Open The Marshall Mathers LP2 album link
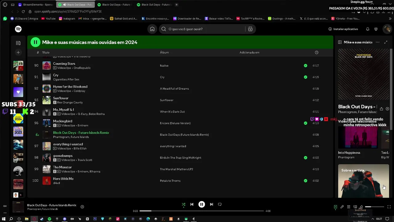 pyautogui.click(x=176, y=169)
